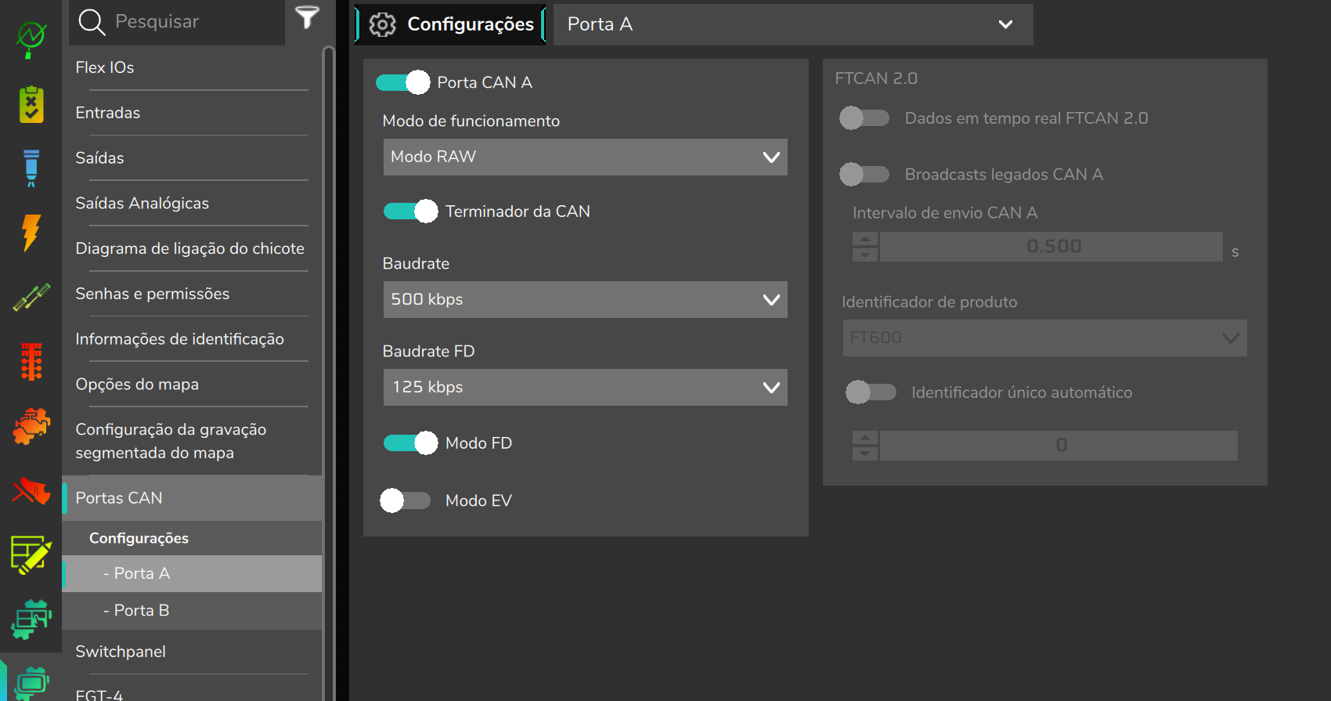Click the sidebar vertical scrollbar
This screenshot has height=701, width=1331.
pyautogui.click(x=329, y=373)
